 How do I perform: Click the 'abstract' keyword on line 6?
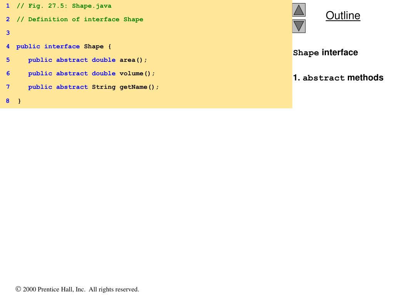[72, 73]
